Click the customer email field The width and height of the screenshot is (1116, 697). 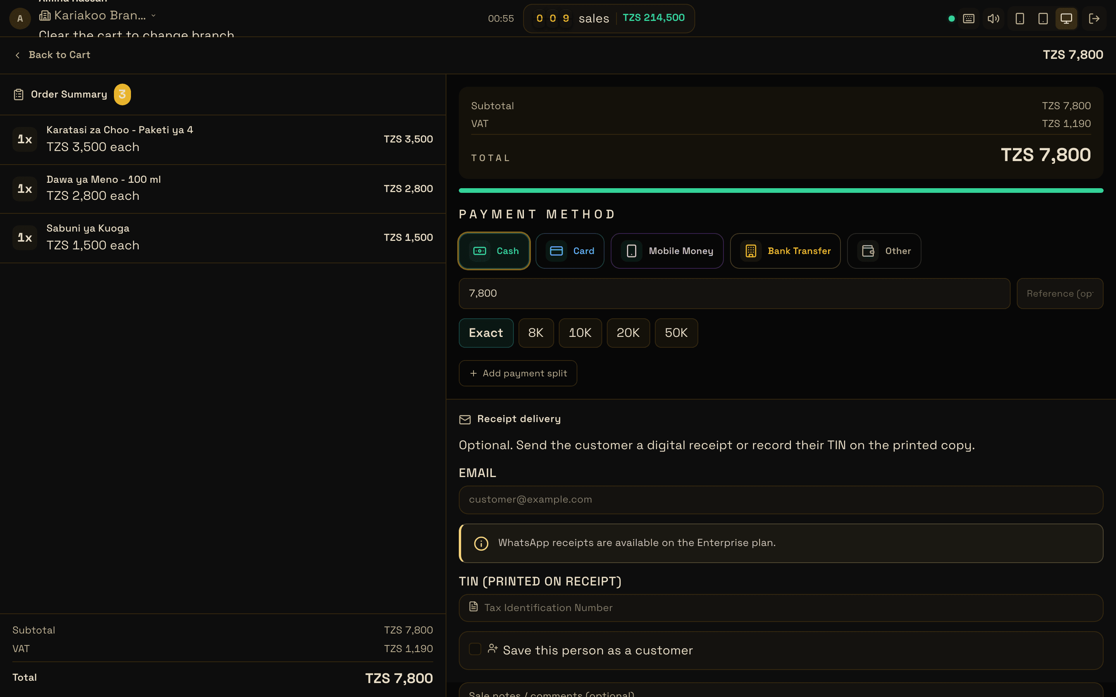click(x=781, y=500)
